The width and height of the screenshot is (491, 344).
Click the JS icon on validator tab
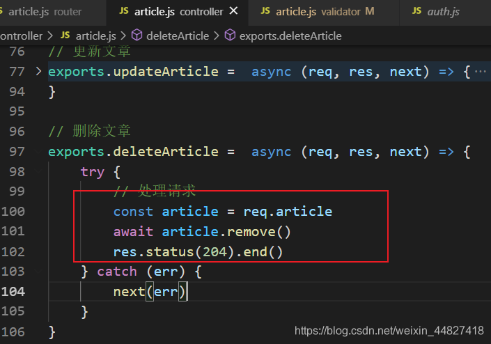click(x=265, y=11)
